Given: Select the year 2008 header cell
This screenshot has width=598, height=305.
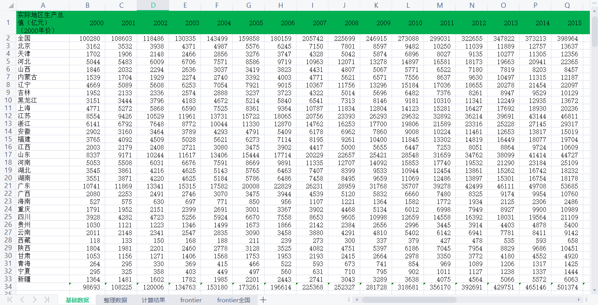Looking at the screenshot, I should tap(344, 23).
